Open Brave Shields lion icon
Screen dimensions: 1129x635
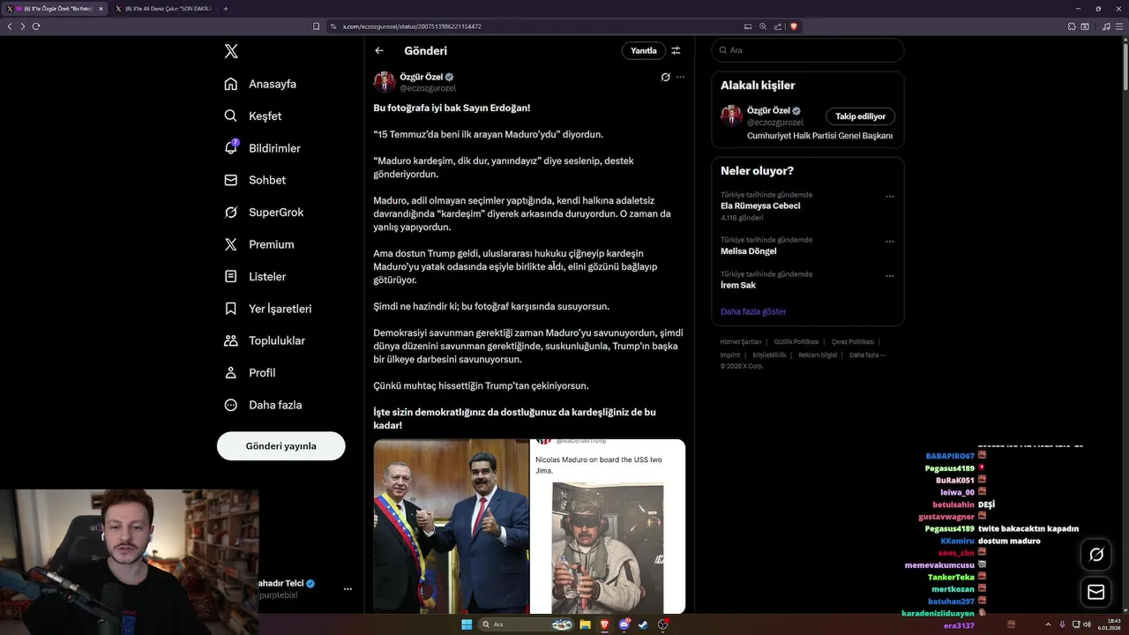[x=794, y=26]
